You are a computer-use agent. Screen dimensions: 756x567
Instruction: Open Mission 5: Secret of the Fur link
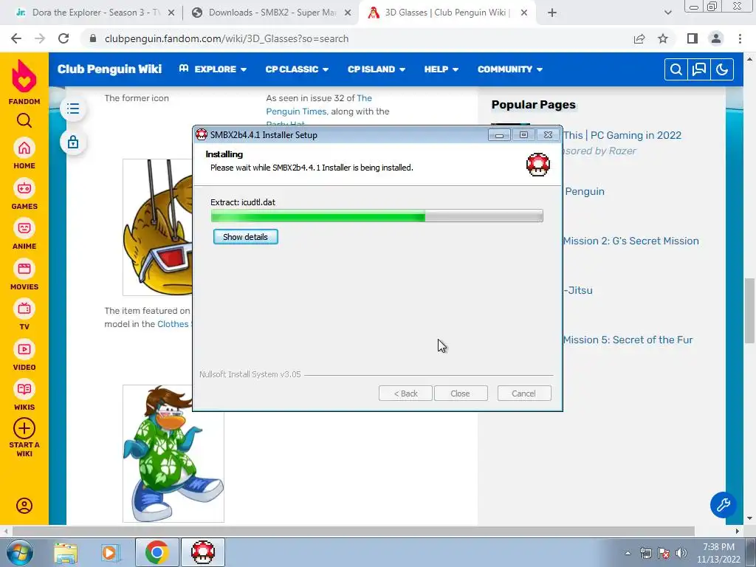pos(628,340)
